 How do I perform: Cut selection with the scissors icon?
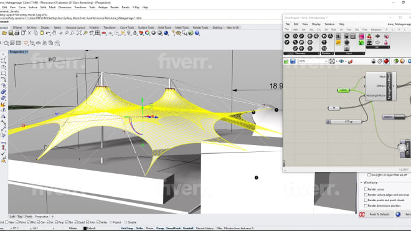[x=30, y=33]
